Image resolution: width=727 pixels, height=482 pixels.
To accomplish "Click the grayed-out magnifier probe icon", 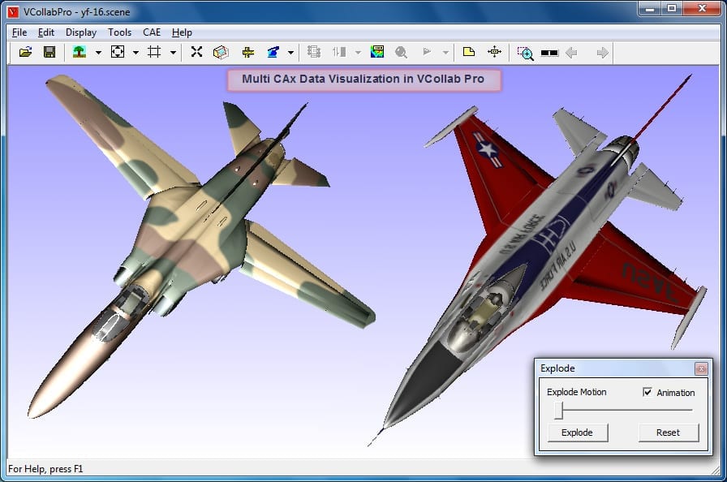I will click(x=401, y=53).
